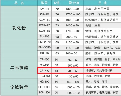The image size is (121, 96).
Task: Click usage text 地板革、笔头增强材料
Action: [x=99, y=71]
